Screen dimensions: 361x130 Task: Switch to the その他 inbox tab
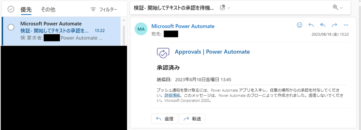click(x=48, y=9)
